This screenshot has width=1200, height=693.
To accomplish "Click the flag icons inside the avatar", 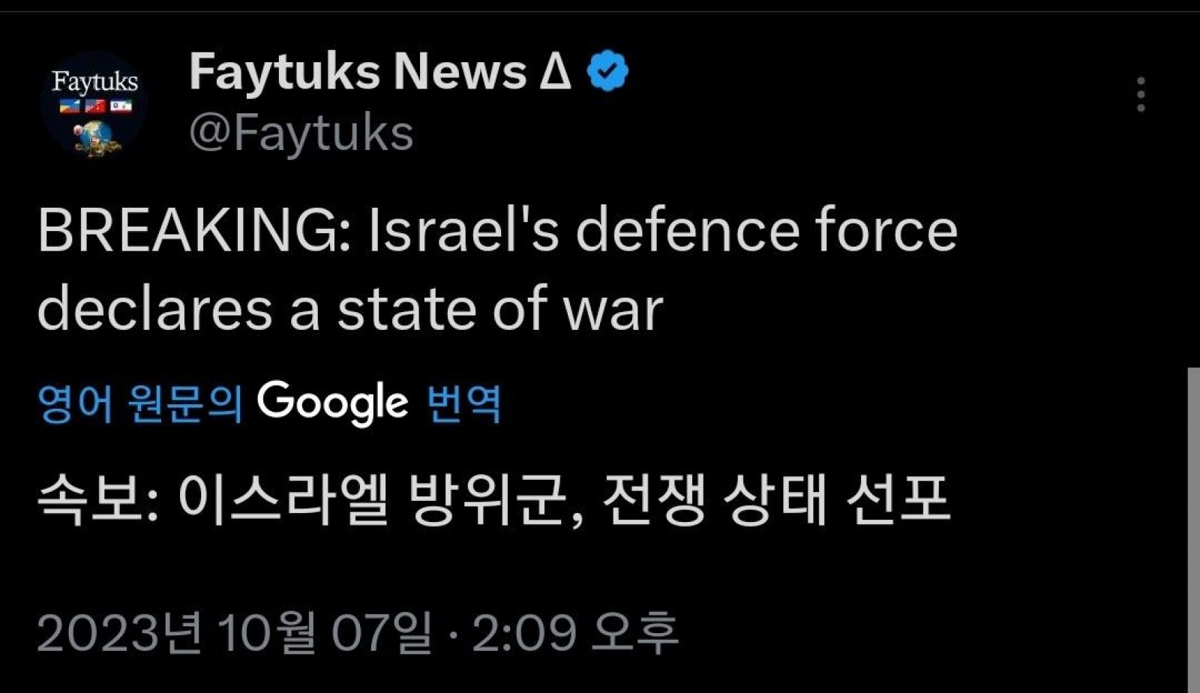I will pyautogui.click(x=94, y=106).
